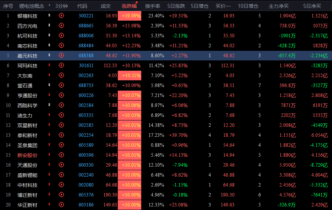This screenshot has height=210, width=332.
Task: Click the 3分钟 column header
Action: pyautogui.click(x=62, y=6)
